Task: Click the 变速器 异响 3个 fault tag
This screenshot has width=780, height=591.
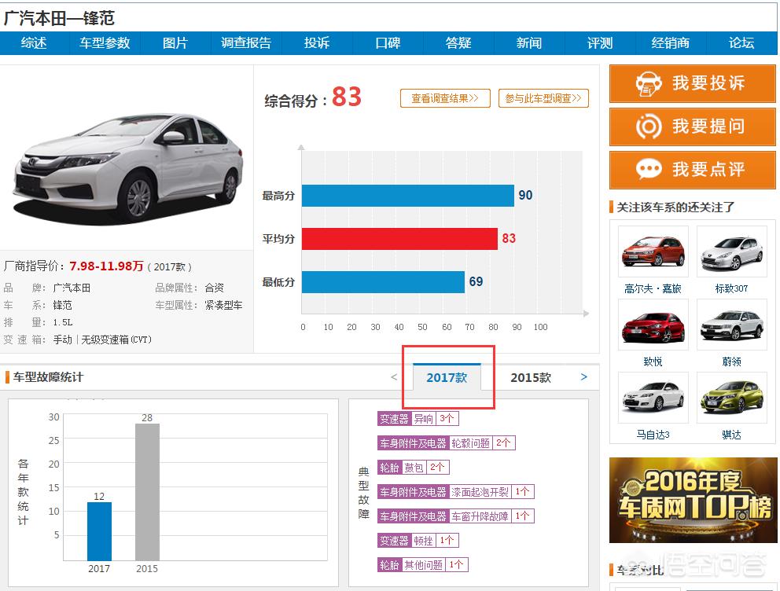Action: coord(418,419)
